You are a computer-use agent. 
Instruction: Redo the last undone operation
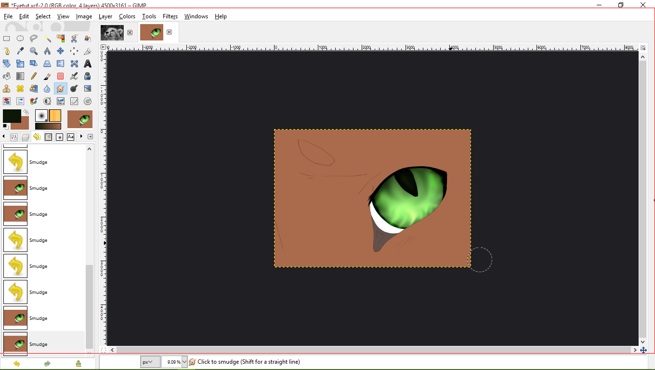pyautogui.click(x=47, y=363)
